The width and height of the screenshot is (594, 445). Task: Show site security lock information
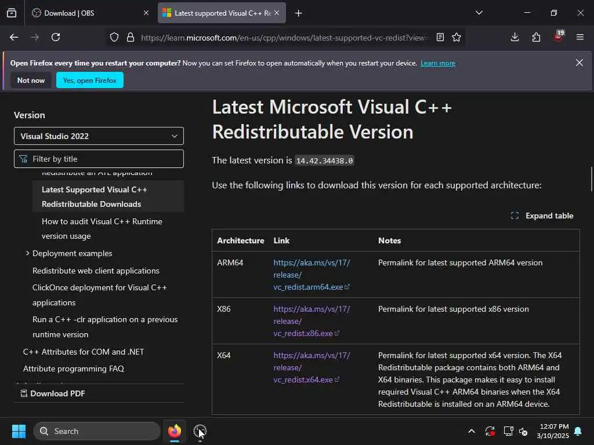[x=131, y=38]
